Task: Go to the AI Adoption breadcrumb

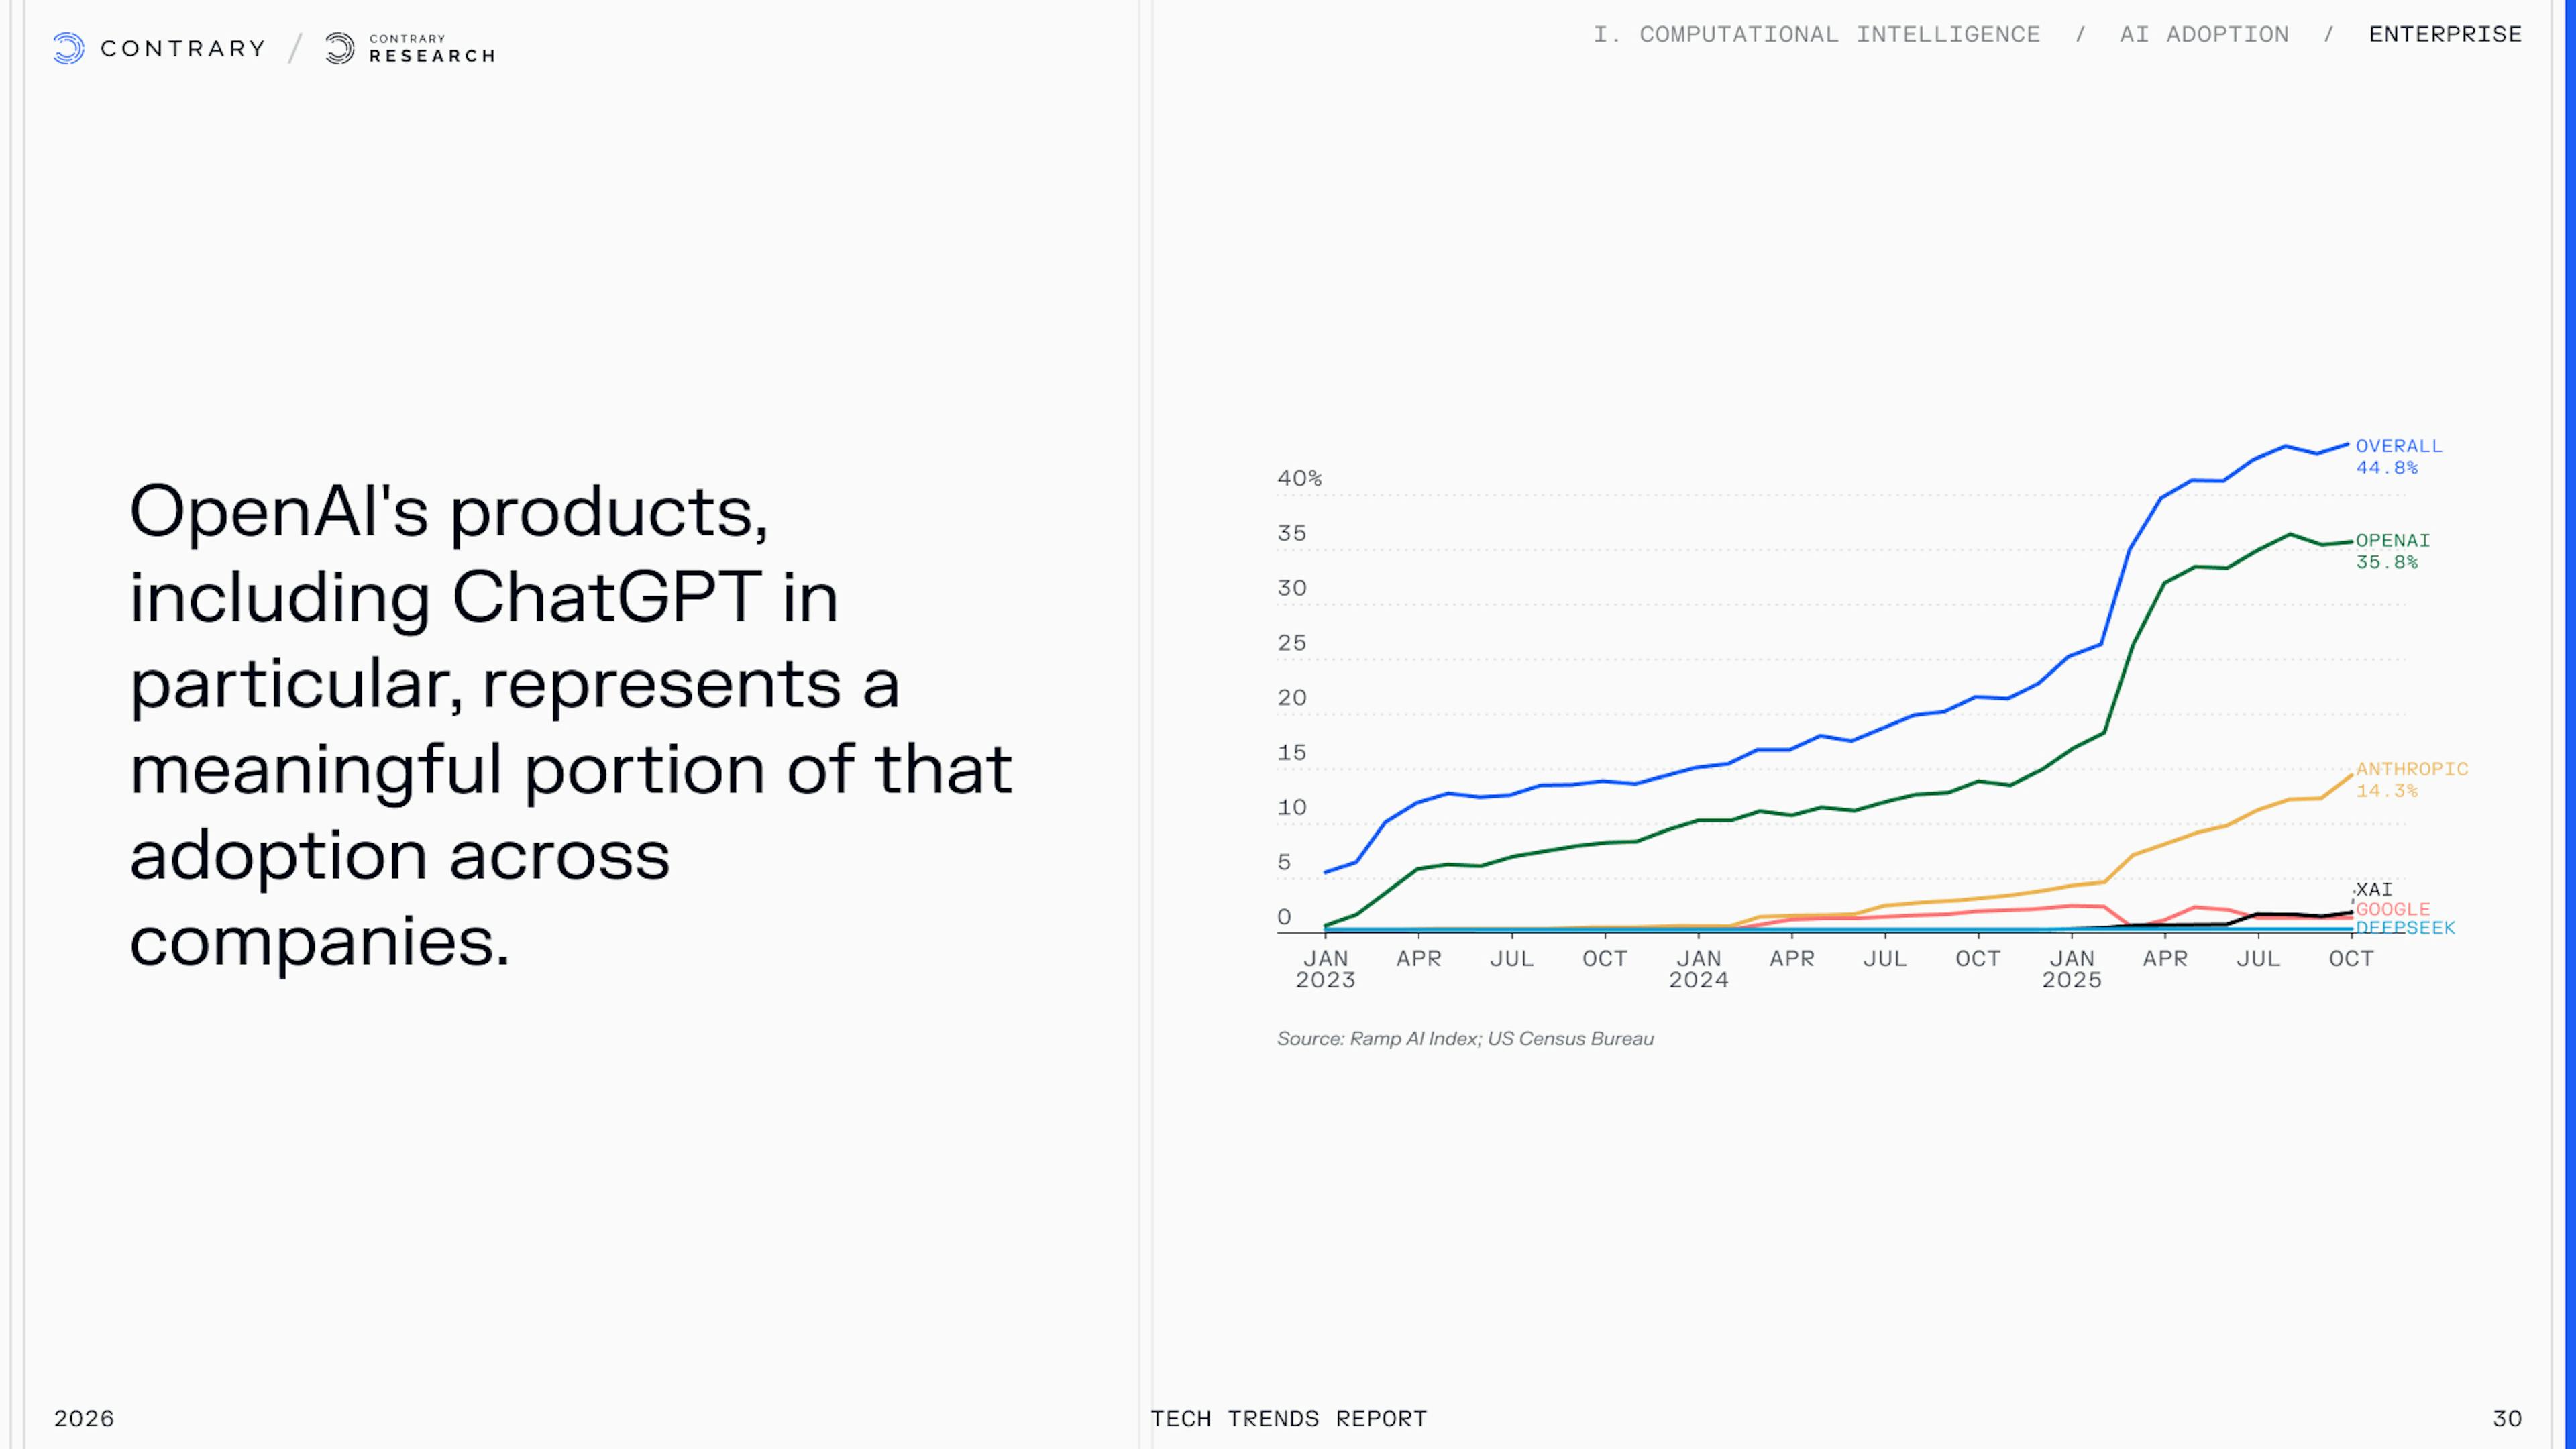Action: coord(2204,34)
